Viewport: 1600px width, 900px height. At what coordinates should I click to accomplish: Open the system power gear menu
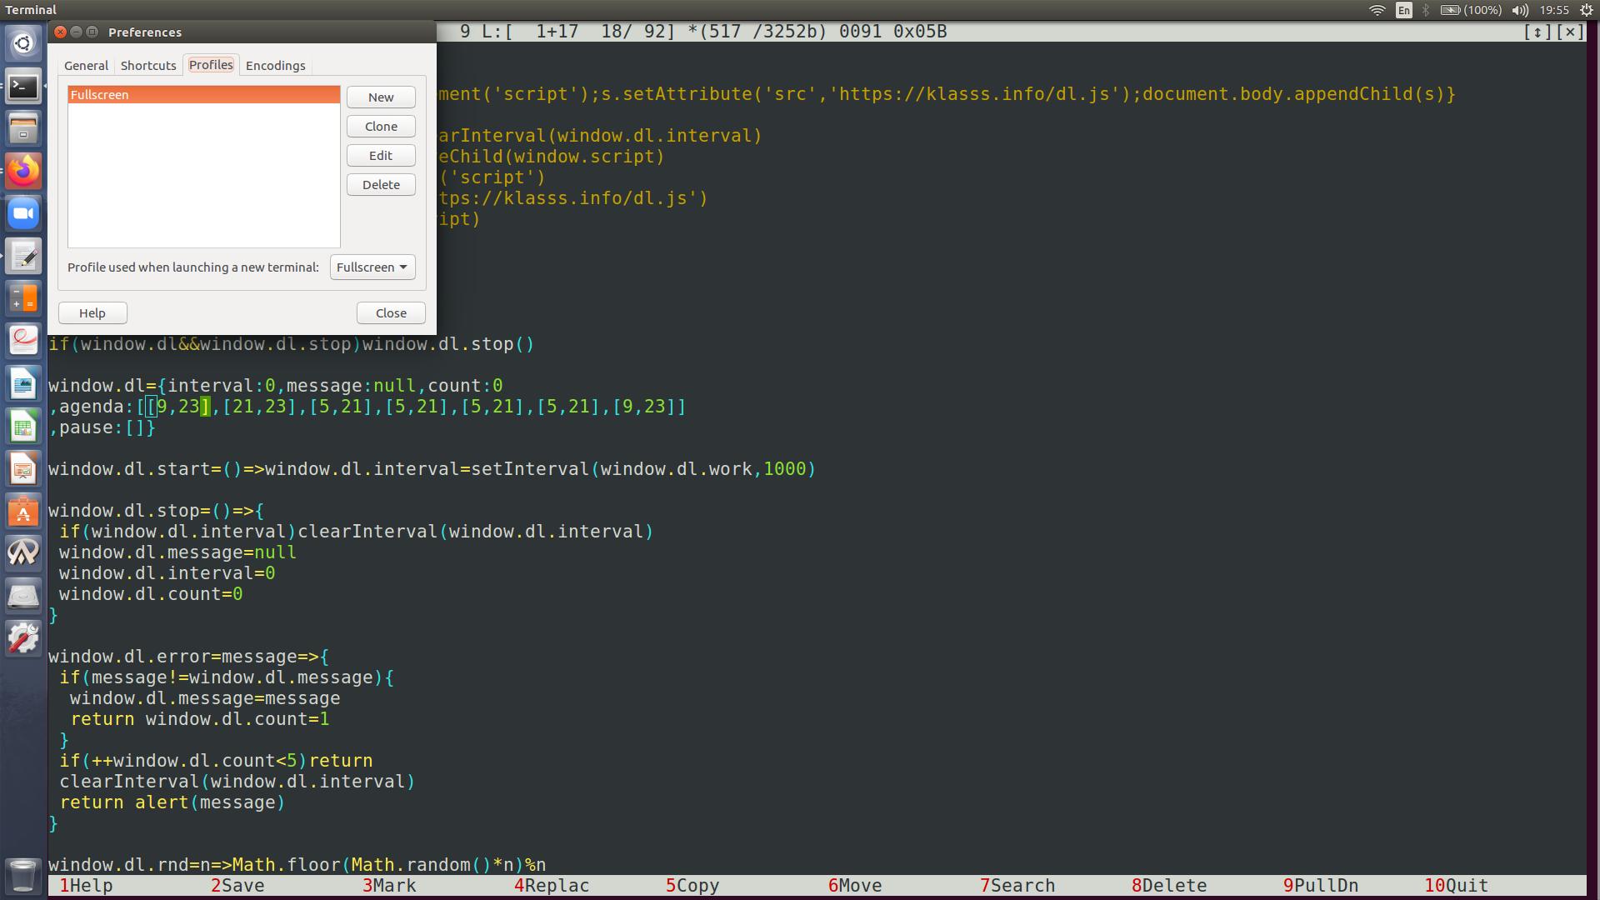pos(1587,10)
